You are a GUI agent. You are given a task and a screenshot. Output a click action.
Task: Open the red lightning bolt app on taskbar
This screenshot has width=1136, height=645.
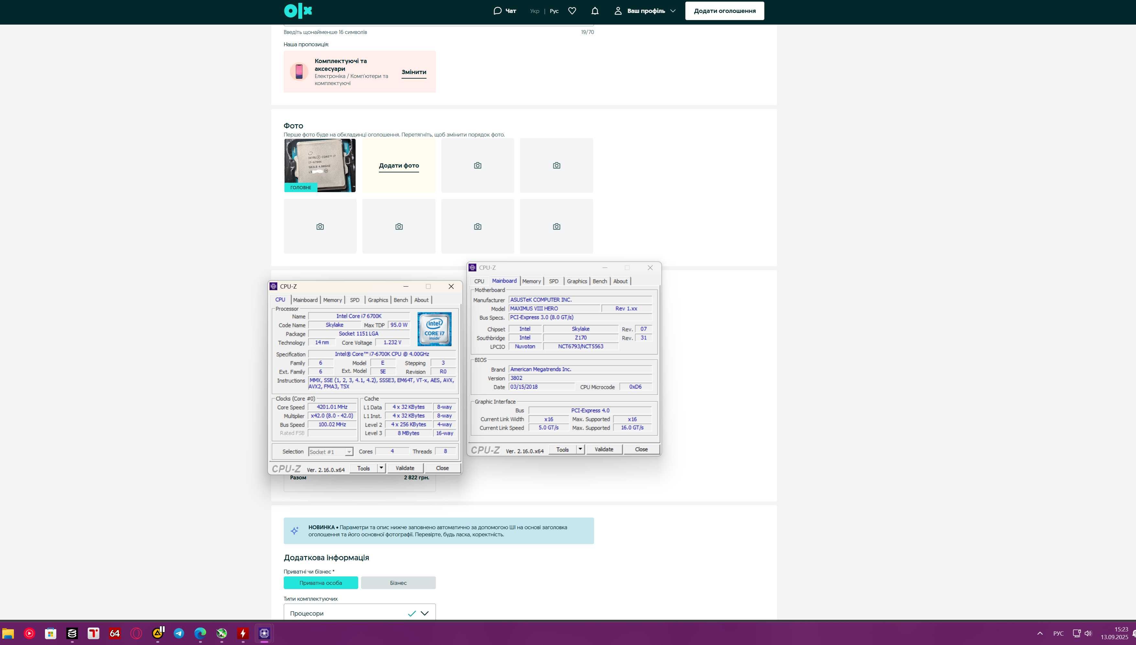[x=242, y=633]
